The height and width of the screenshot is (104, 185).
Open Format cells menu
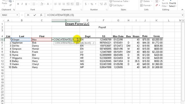(x=146, y=5)
